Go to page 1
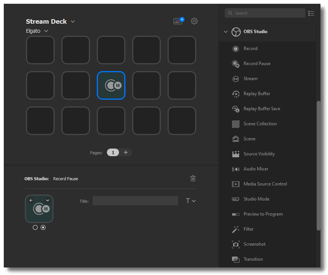Screen dimensions: 328x275 (113, 152)
